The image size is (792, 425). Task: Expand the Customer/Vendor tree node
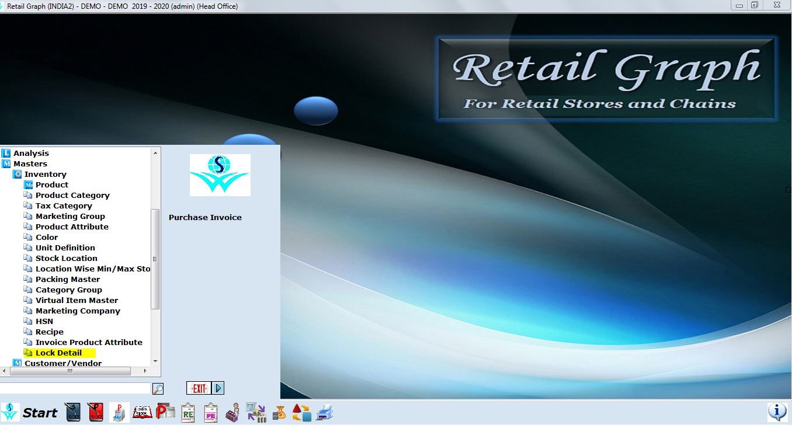pyautogui.click(x=63, y=363)
